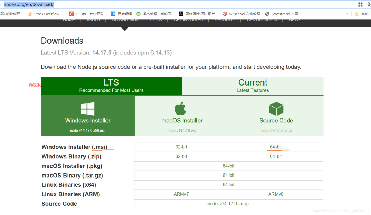Open HOME in site navigation

(69, 20)
